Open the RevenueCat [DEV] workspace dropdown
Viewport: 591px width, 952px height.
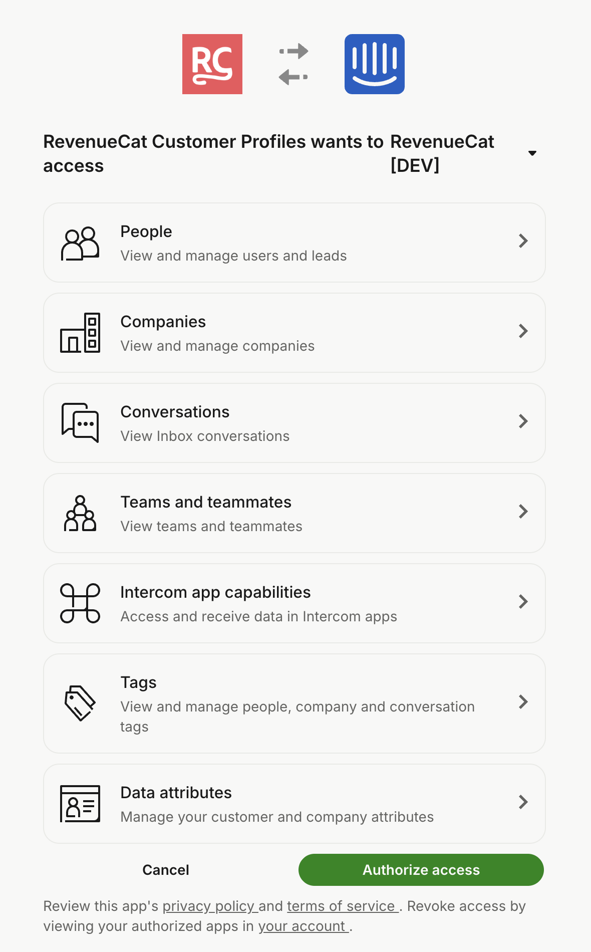[532, 153]
